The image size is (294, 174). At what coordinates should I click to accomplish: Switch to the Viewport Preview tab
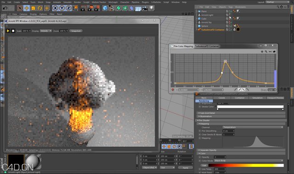275,98
